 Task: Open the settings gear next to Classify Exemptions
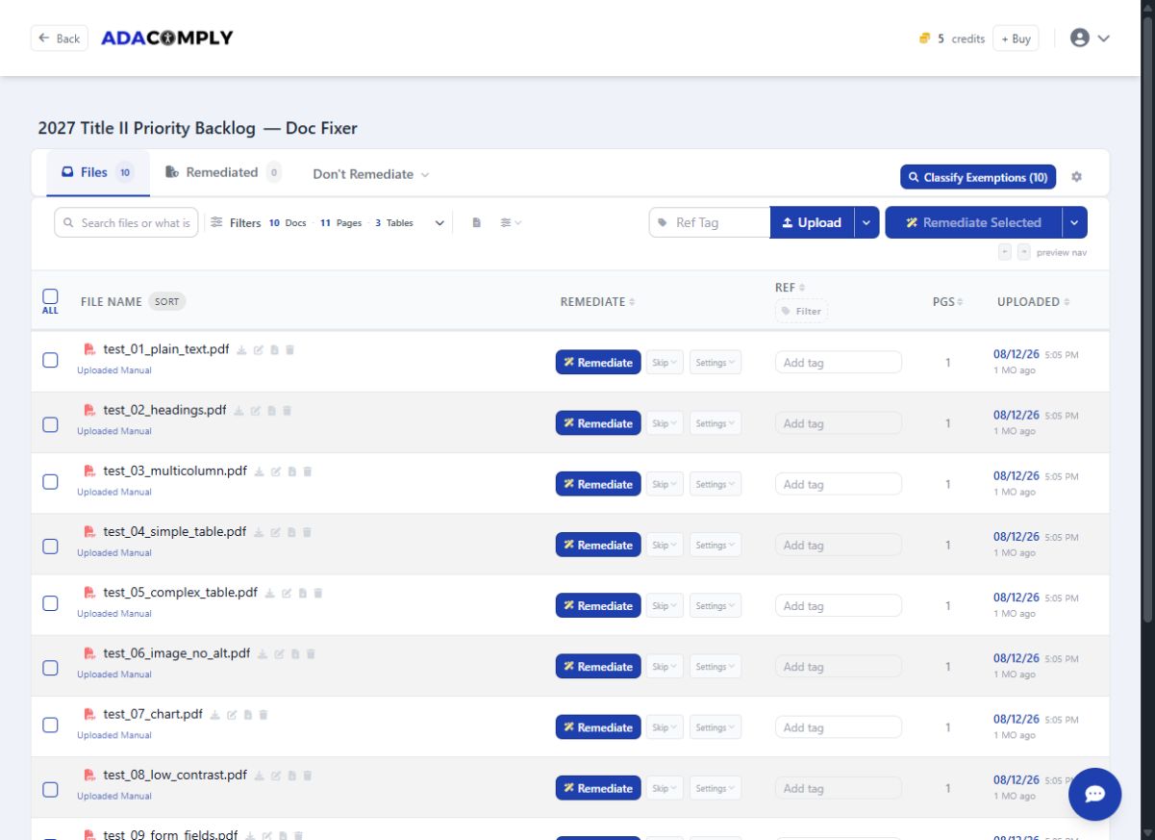1076,177
